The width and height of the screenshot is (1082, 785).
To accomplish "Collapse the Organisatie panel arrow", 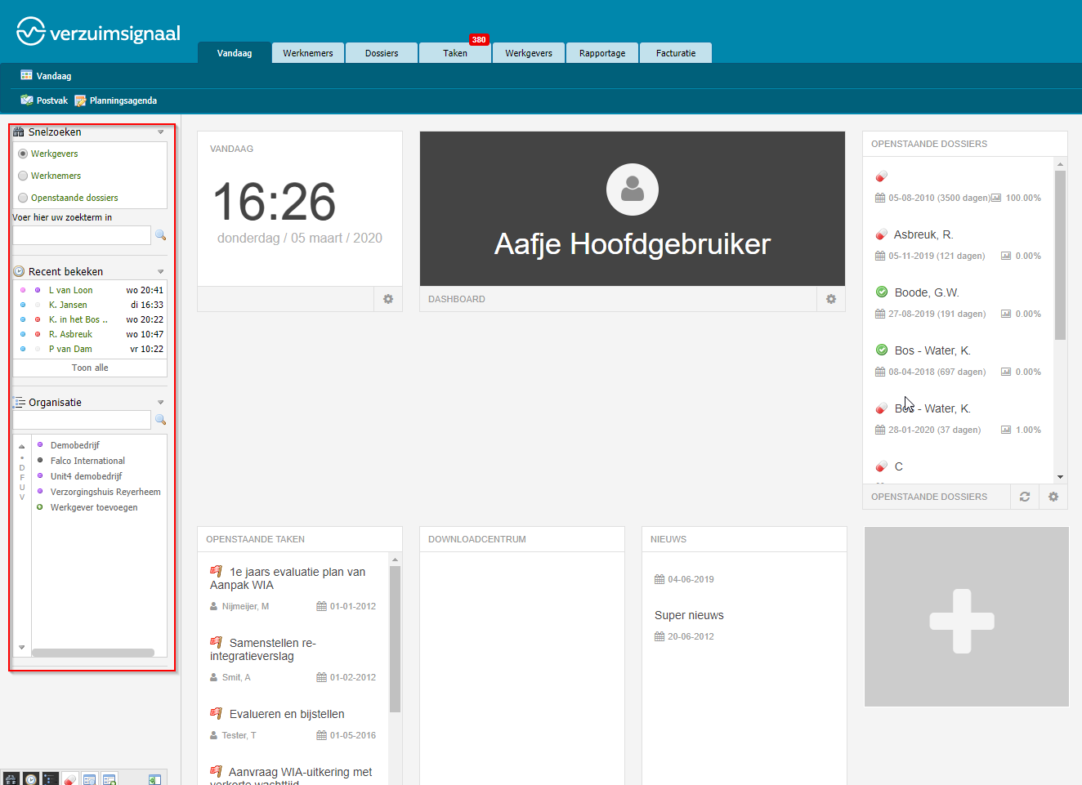I will pyautogui.click(x=161, y=402).
